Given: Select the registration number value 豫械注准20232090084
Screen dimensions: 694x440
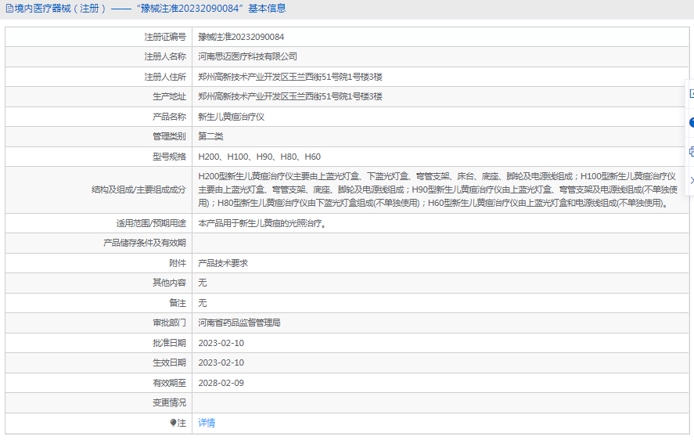Looking at the screenshot, I should [241, 37].
